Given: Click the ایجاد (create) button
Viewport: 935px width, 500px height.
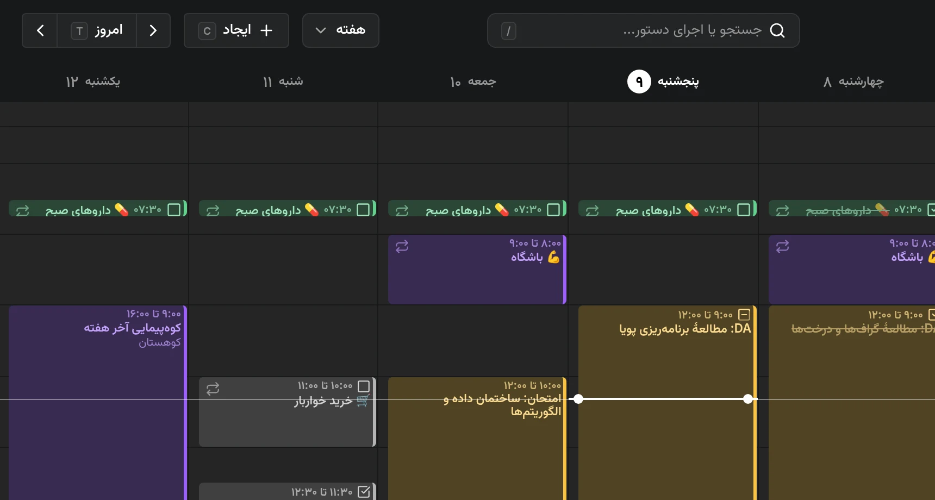Looking at the screenshot, I should click(236, 30).
